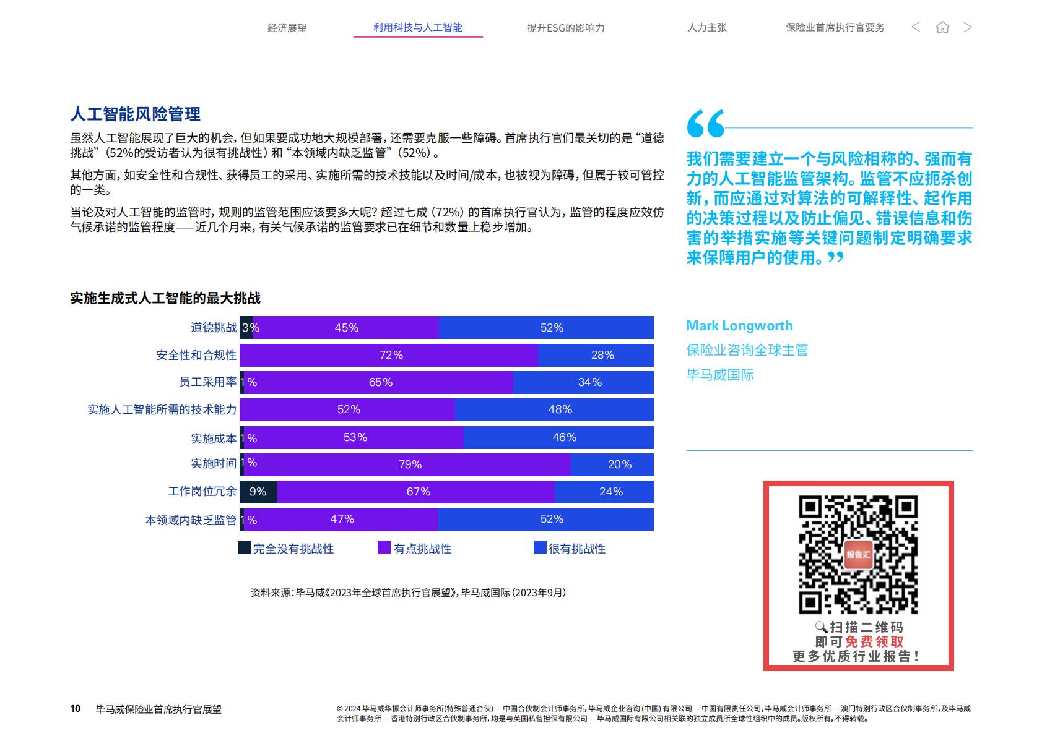This screenshot has width=1042, height=736.
Task: Click the dark 完全没有挑战性 legend swatch
Action: pos(245,547)
